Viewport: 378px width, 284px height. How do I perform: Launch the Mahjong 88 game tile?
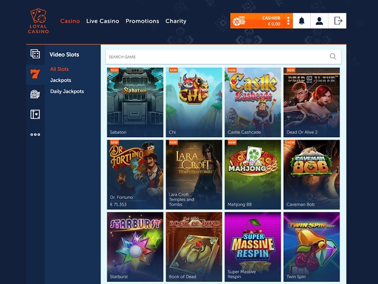pos(253,174)
